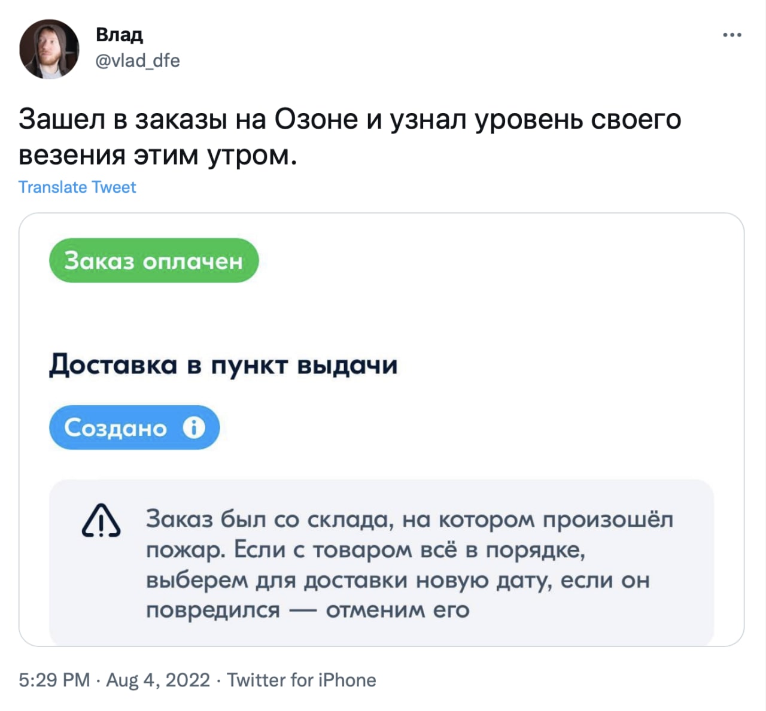The height and width of the screenshot is (711, 766).
Task: Open the Twitter for iPhone source link
Action: pyautogui.click(x=302, y=680)
